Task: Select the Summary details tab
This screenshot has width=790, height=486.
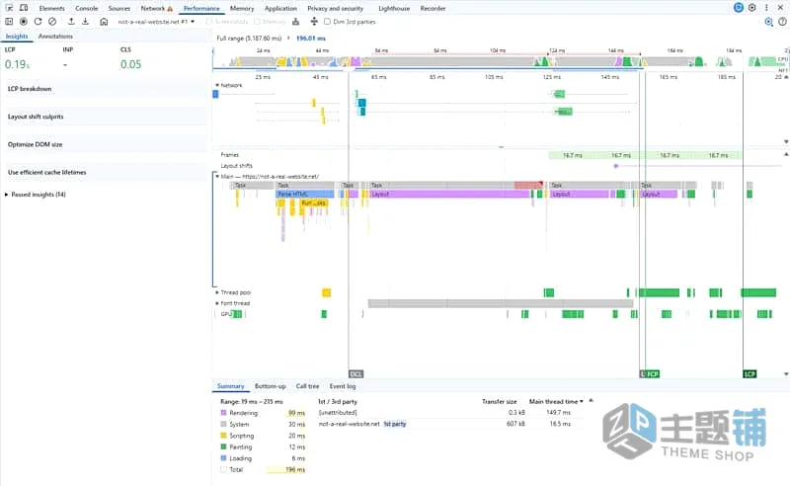Action: pos(231,386)
